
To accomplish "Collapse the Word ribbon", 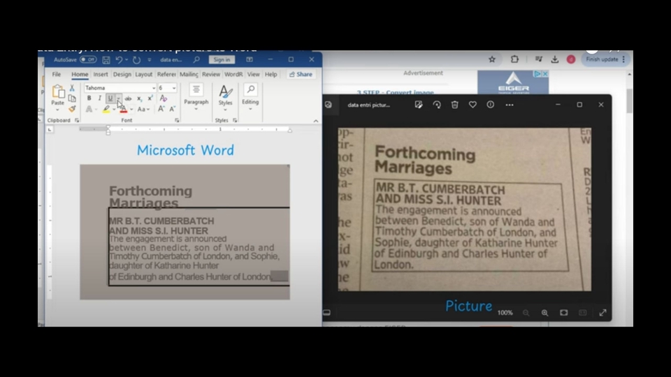I will click(316, 121).
